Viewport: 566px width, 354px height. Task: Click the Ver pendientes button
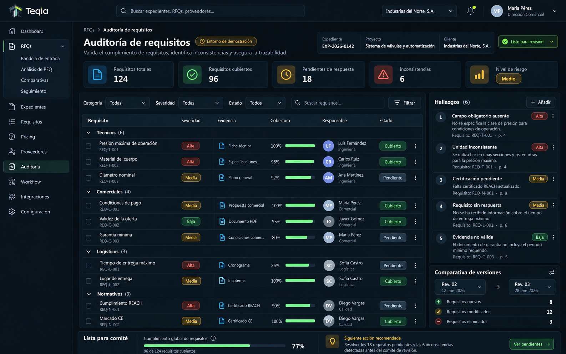tap(531, 344)
